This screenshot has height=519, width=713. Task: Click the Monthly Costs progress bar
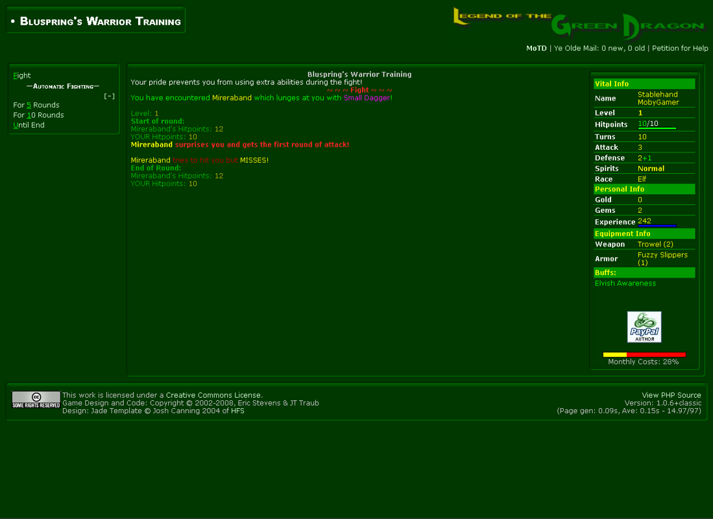point(644,354)
